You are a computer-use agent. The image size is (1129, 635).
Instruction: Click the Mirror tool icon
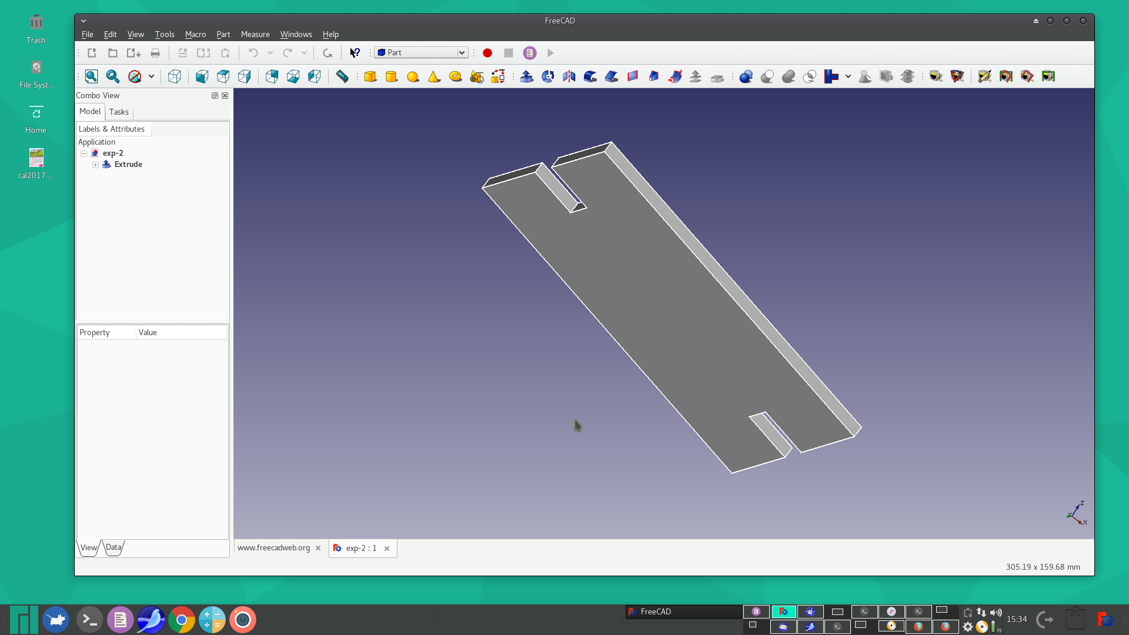coord(569,76)
